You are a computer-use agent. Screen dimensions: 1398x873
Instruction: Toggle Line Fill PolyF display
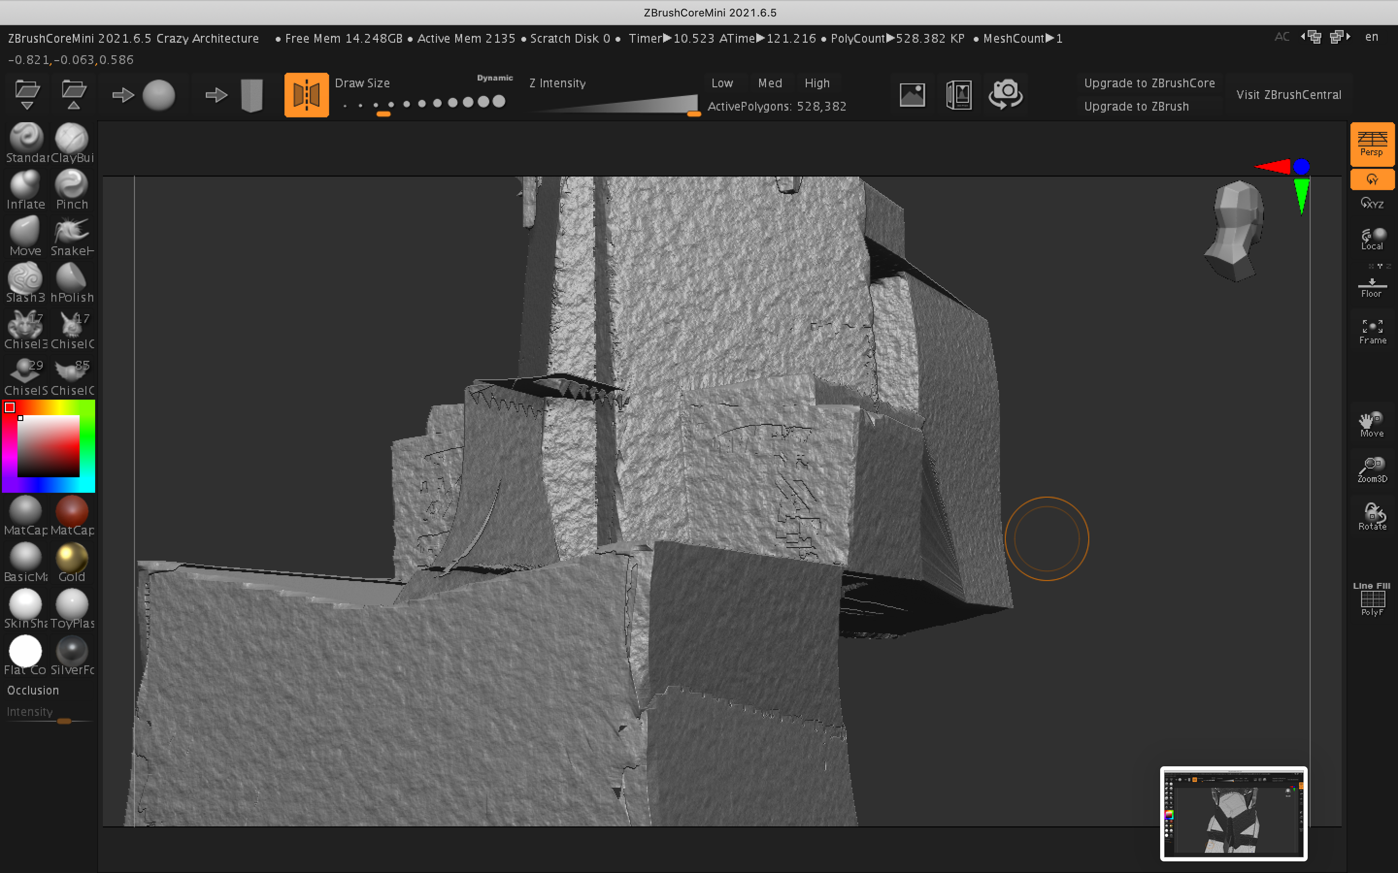[x=1373, y=599]
